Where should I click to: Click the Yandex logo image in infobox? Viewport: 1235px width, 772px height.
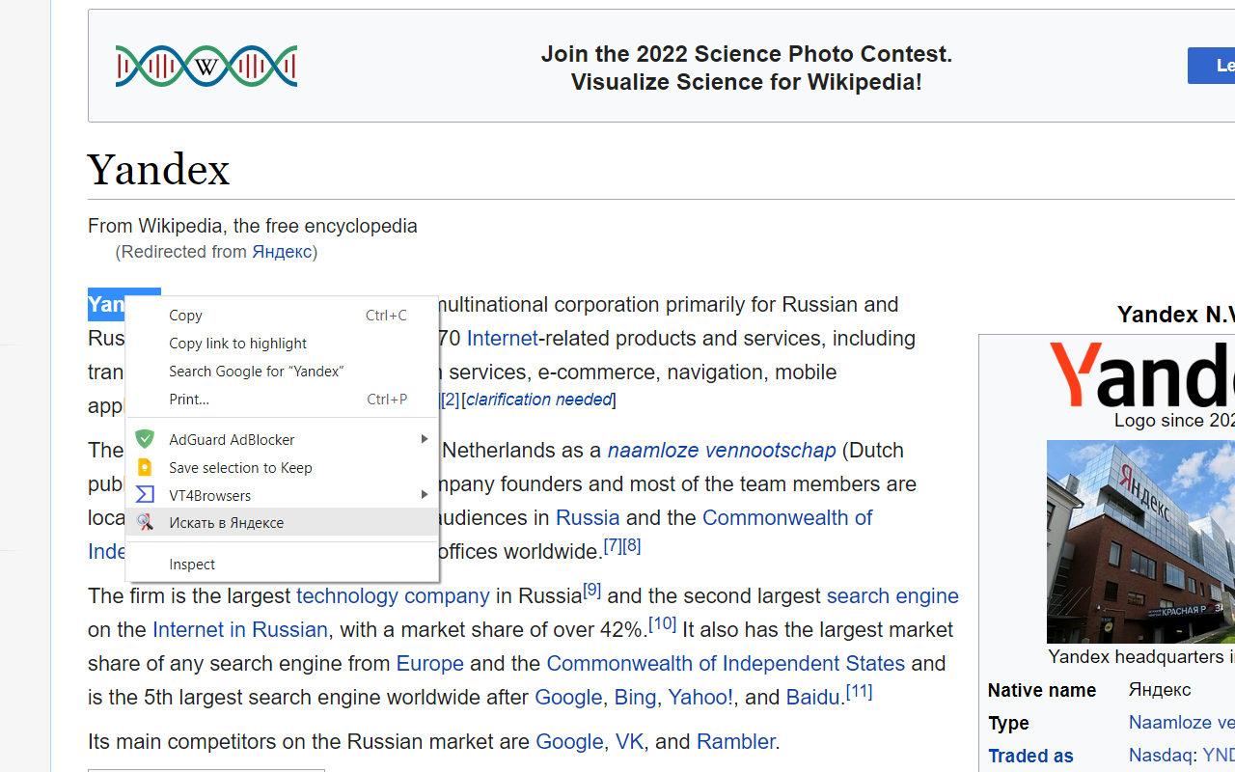click(x=1142, y=375)
